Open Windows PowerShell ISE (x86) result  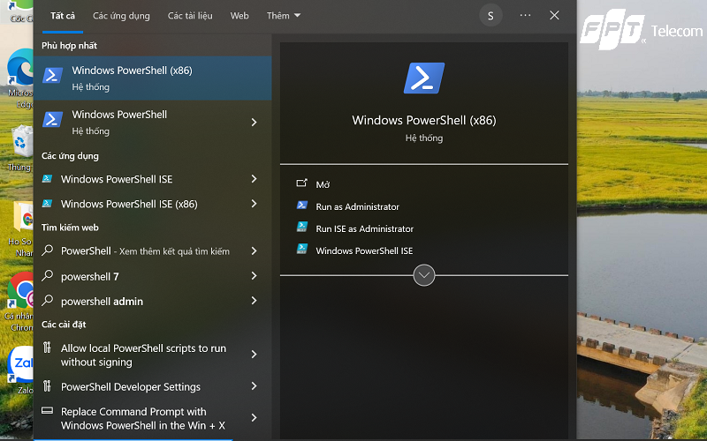pyautogui.click(x=152, y=204)
